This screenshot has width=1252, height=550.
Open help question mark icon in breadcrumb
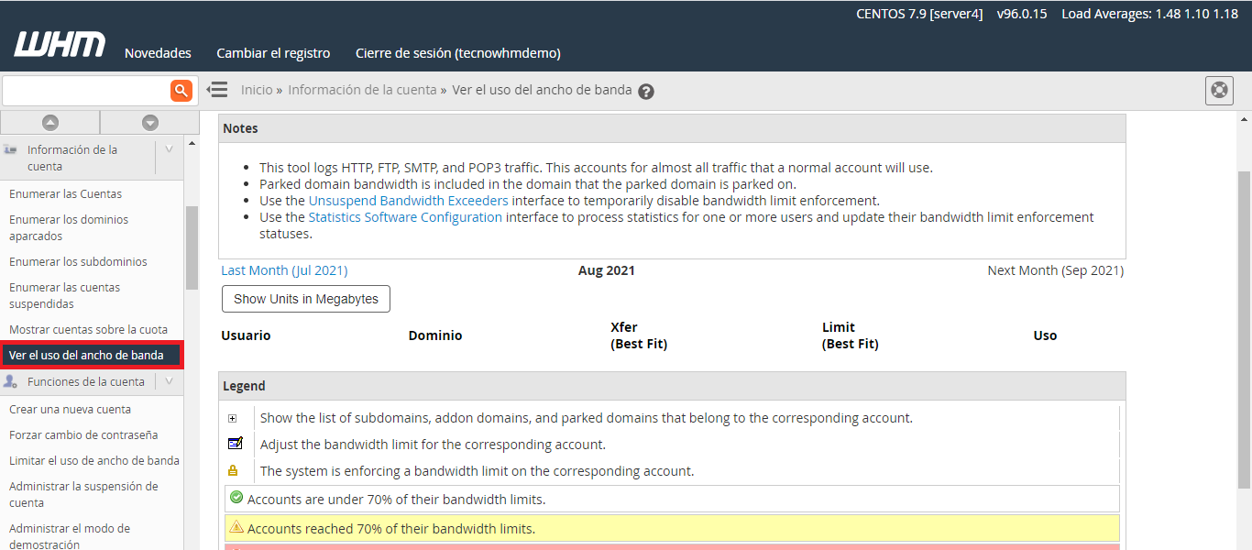646,92
